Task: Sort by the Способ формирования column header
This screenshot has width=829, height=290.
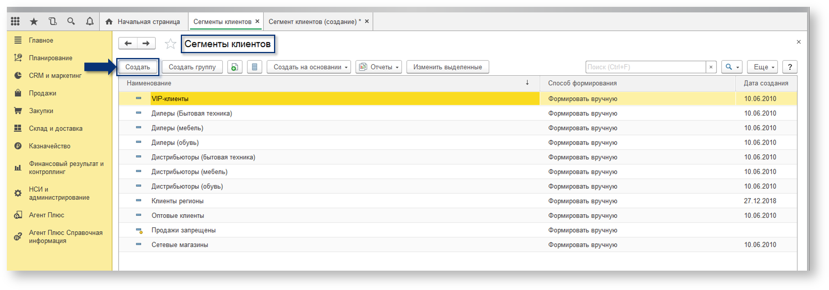Action: (x=638, y=83)
